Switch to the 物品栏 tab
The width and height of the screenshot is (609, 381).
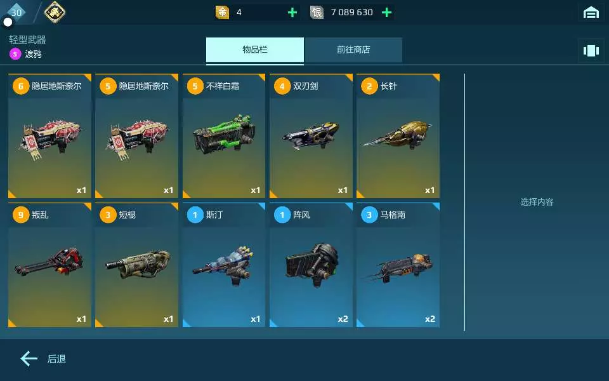(x=255, y=50)
